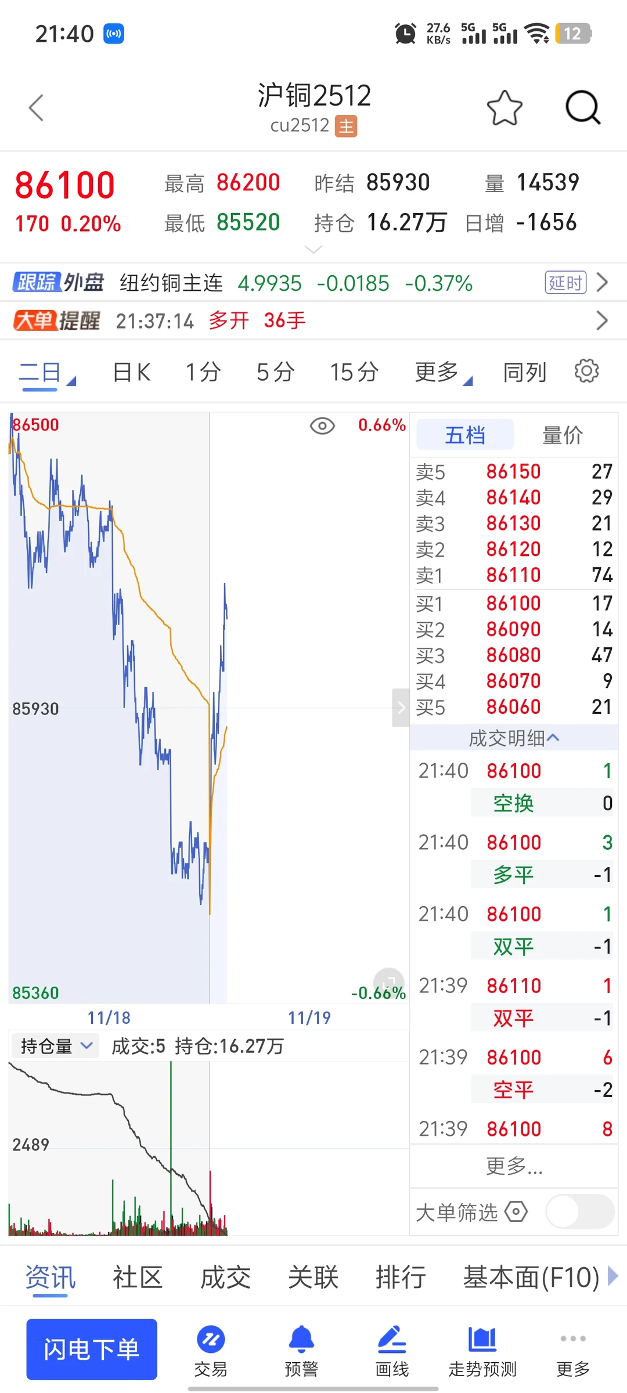This screenshot has height=1393, width=627.
Task: Open the 持仓量 indicator dropdown
Action: click(54, 1046)
